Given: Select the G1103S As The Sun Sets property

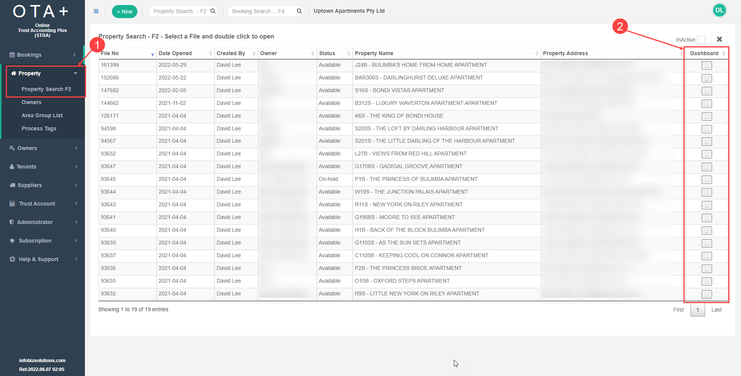Looking at the screenshot, I should click(x=408, y=243).
